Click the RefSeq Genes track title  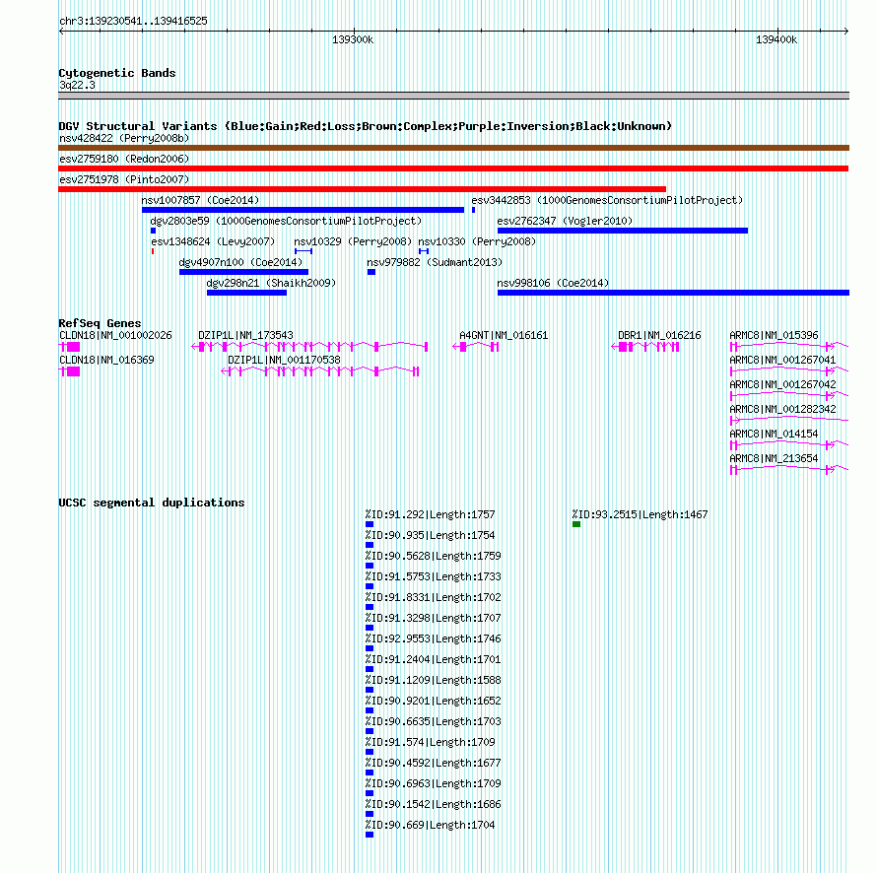[100, 322]
